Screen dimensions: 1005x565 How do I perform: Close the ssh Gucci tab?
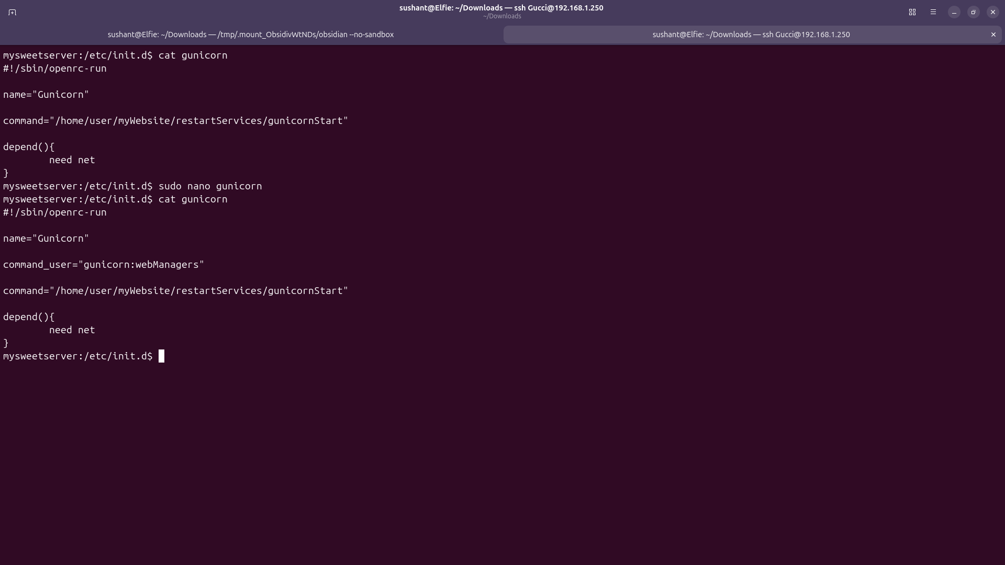[x=993, y=35]
